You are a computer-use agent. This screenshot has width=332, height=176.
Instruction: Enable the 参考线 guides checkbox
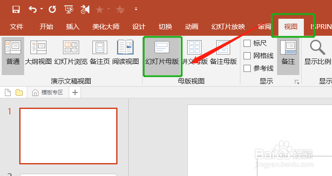(x=247, y=68)
